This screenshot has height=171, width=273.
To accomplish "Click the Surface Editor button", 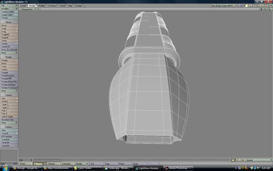I will pyautogui.click(x=9, y=12).
